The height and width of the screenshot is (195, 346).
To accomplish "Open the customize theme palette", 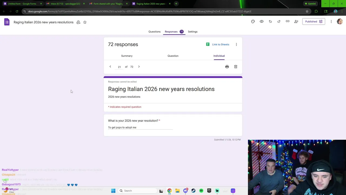I will 253,22.
